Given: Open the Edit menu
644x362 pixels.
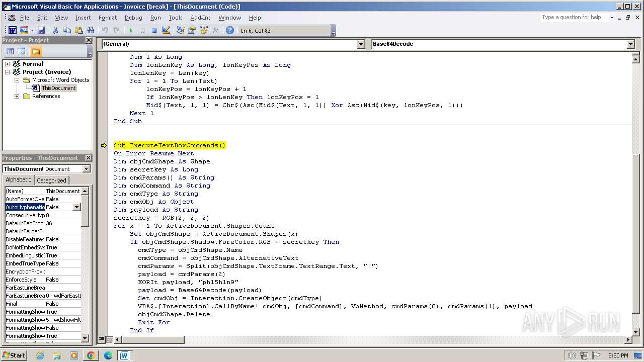Looking at the screenshot, I should tap(42, 18).
